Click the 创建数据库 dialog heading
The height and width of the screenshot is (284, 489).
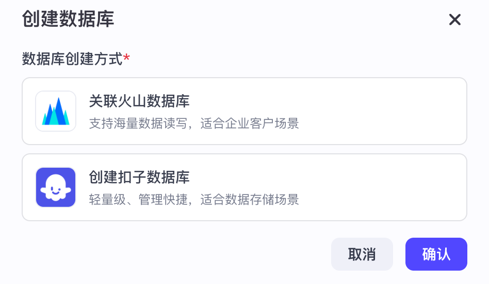pos(68,20)
